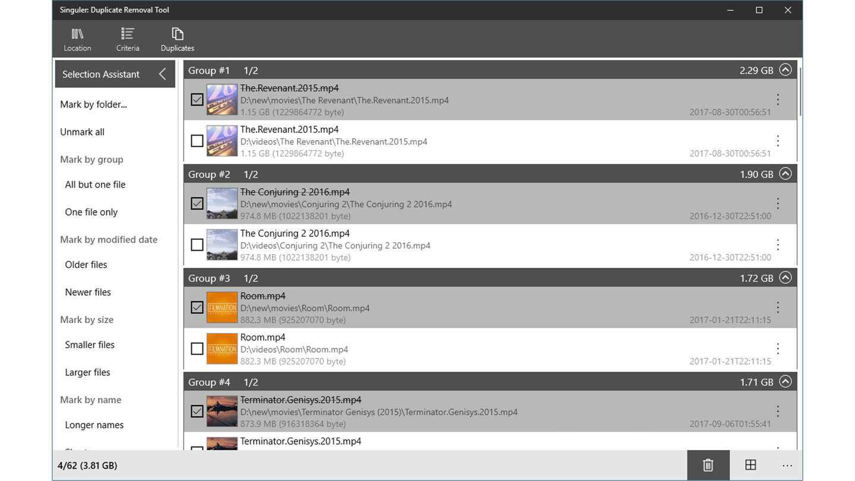Image resolution: width=855 pixels, height=481 pixels.
Task: Uncheck The.Revenant.2015.mp4 in D:\new\movies
Action: [x=197, y=100]
